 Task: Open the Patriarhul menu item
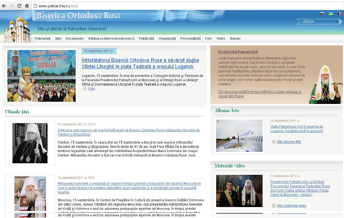[x=43, y=39]
